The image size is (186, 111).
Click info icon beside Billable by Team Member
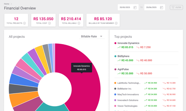point(115,23)
